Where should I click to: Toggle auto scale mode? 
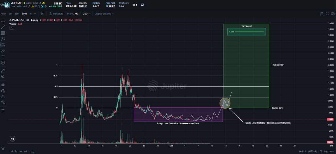click(332, 151)
